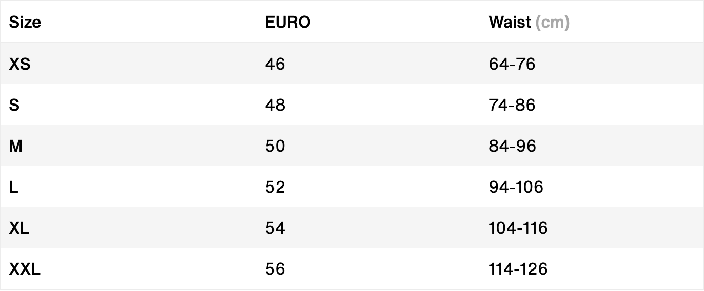Click the 74-86 waist measurement
704x291 pixels.
click(x=512, y=105)
